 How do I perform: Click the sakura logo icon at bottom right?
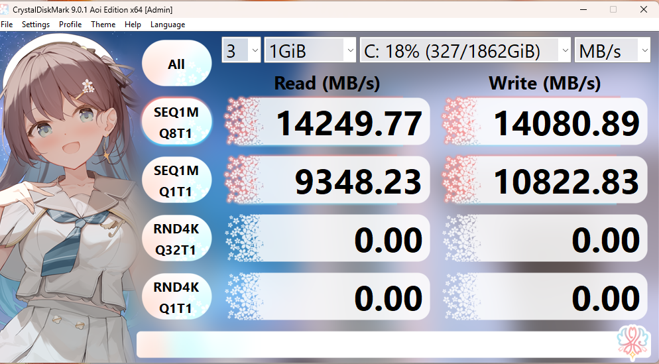(632, 341)
